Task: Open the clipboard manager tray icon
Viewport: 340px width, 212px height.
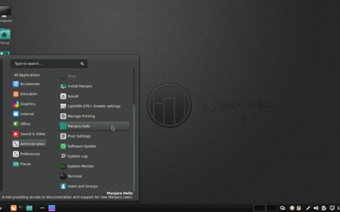Action: [299, 208]
